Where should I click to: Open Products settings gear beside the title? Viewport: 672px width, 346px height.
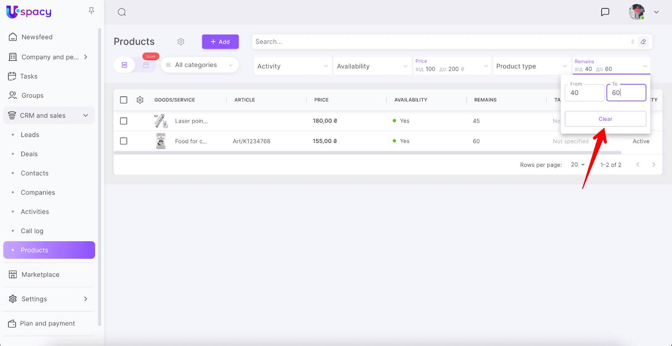click(x=181, y=42)
